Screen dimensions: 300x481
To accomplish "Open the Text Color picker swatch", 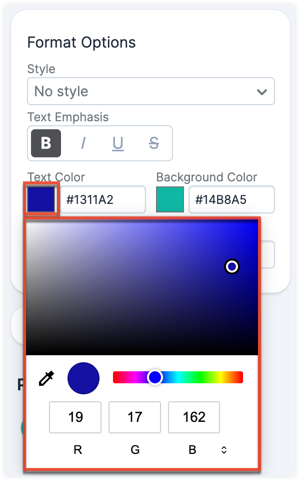I will (x=40, y=199).
